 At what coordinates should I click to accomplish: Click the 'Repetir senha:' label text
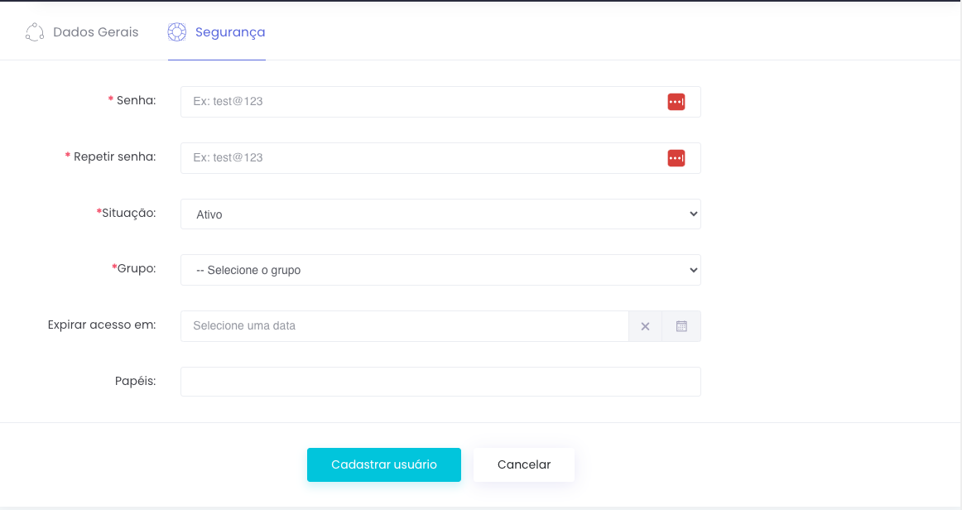tap(114, 156)
